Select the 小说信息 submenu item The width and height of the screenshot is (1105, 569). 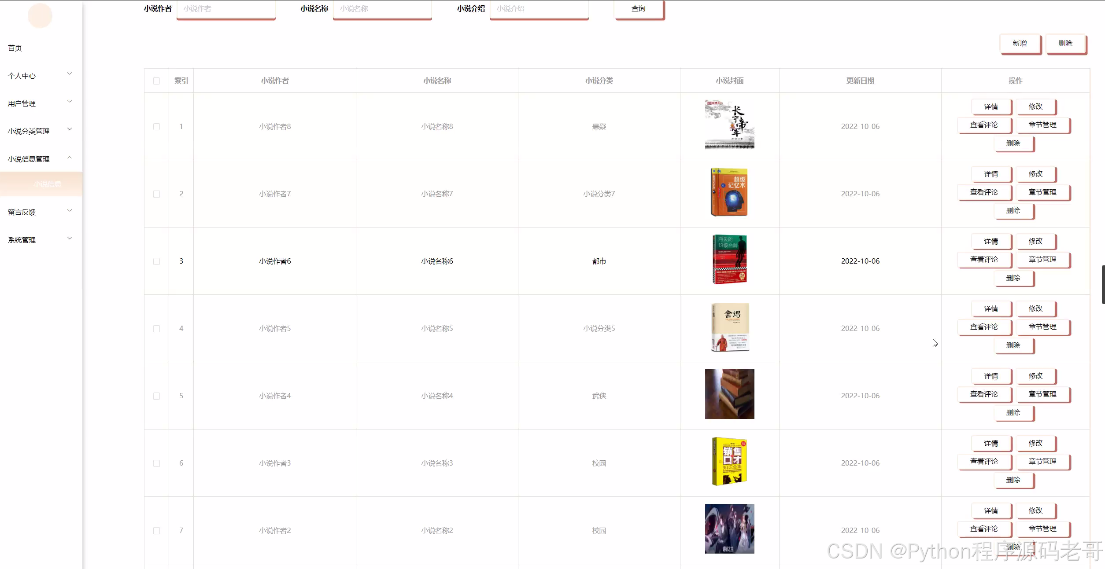click(x=47, y=184)
